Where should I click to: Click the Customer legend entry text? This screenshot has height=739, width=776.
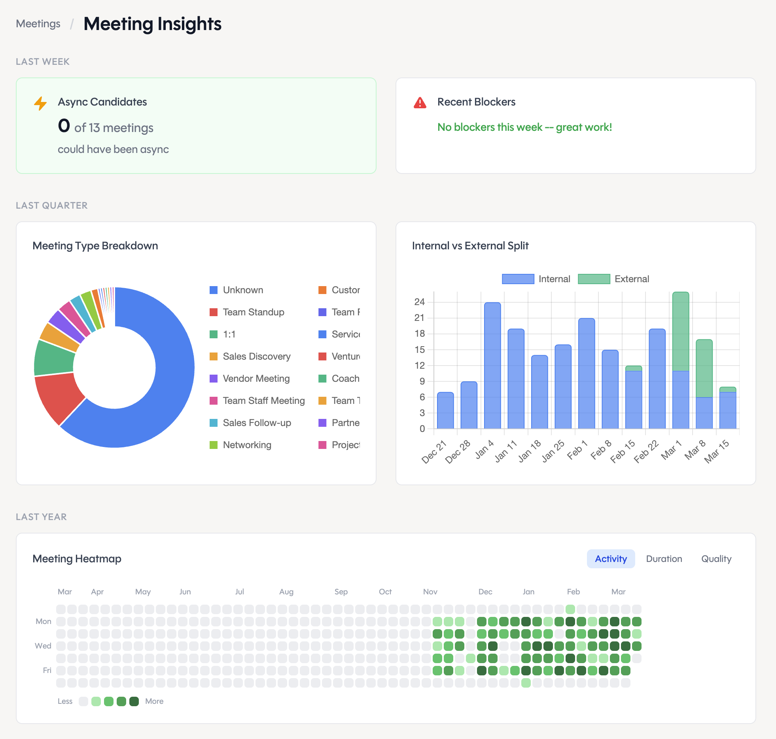coord(346,290)
